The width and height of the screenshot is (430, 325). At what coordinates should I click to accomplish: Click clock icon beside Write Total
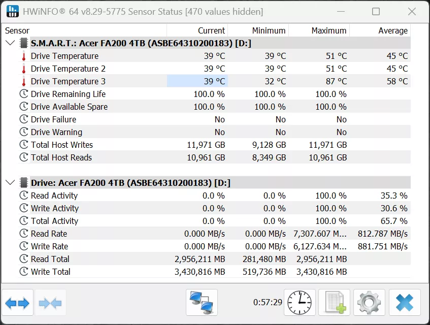pyautogui.click(x=24, y=272)
